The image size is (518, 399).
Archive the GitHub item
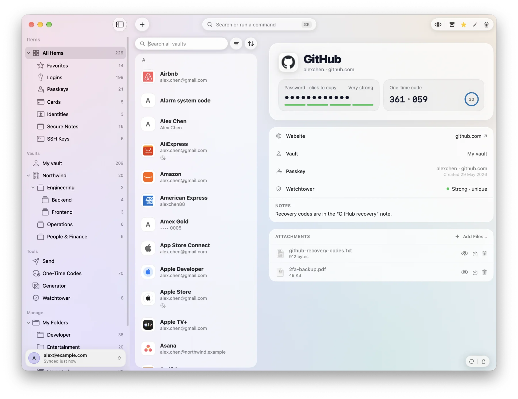click(x=452, y=24)
